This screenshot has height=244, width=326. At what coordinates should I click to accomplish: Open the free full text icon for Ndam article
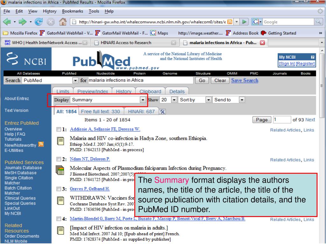(x=60, y=170)
